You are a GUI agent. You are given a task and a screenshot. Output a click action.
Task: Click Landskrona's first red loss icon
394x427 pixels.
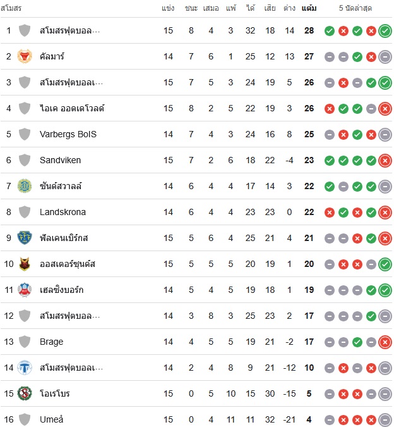pyautogui.click(x=330, y=213)
